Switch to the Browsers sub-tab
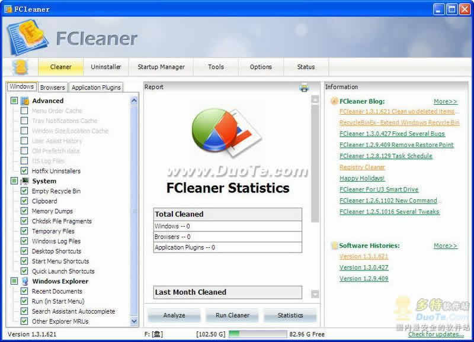The height and width of the screenshot is (342, 474). (x=53, y=87)
